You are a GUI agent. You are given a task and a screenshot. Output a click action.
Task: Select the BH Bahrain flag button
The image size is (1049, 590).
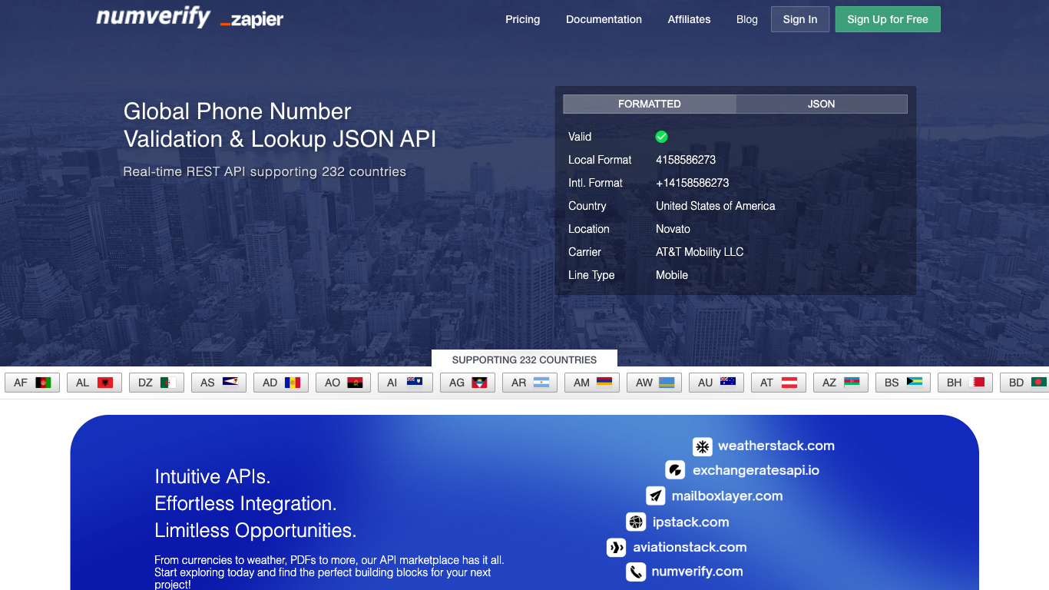tap(965, 383)
